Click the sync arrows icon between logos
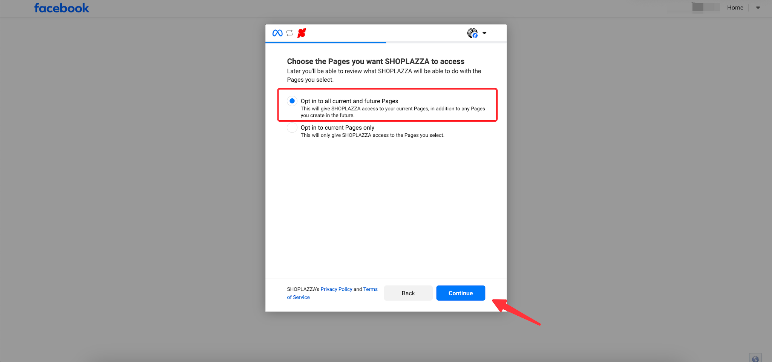772x362 pixels. 289,33
